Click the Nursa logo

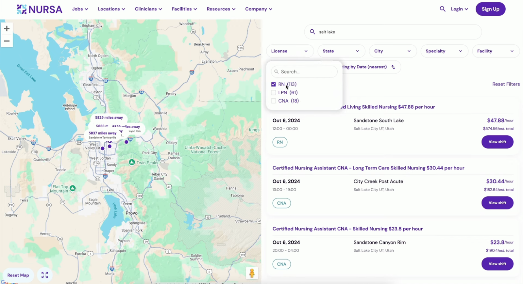coord(39,9)
